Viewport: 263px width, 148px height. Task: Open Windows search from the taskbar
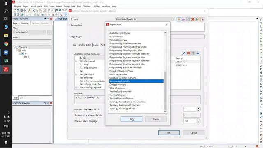coord(6,11)
